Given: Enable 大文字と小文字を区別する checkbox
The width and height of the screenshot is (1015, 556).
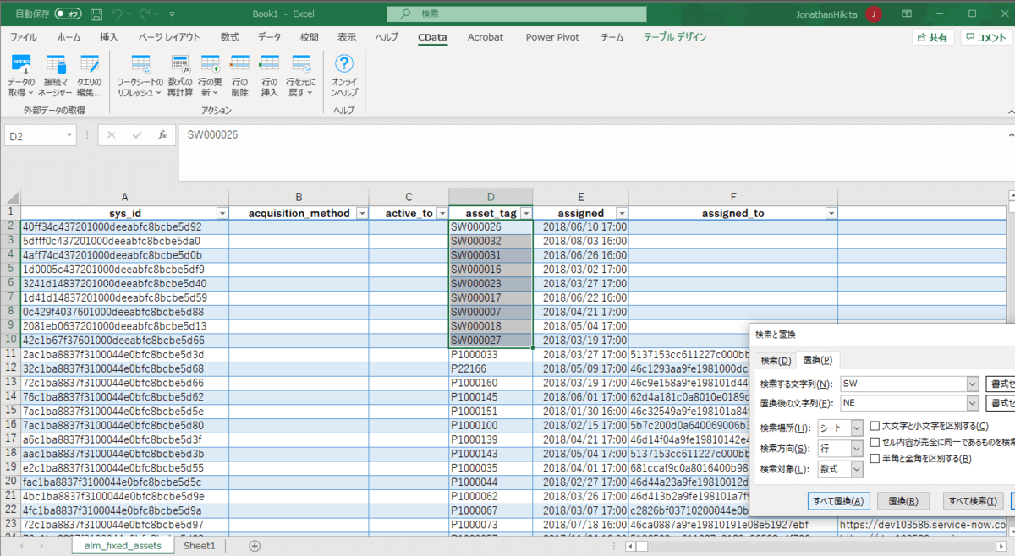Looking at the screenshot, I should (875, 426).
